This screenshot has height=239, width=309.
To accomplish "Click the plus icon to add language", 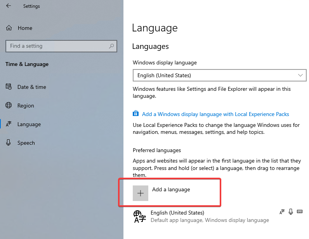I will 140,193.
